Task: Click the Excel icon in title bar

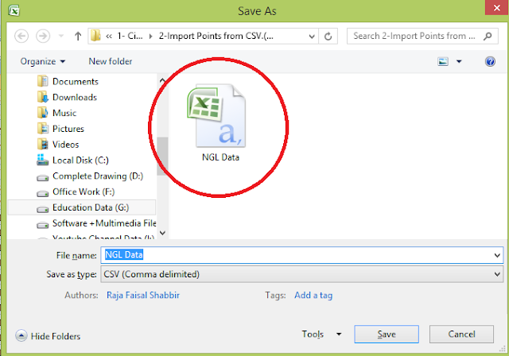Action: [x=14, y=10]
